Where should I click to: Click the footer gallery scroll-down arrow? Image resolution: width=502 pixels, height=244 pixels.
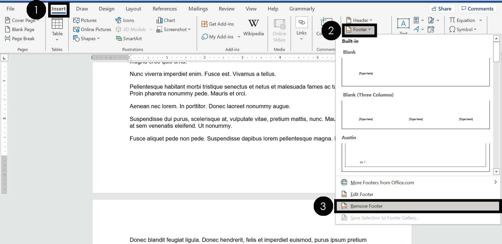[496, 172]
